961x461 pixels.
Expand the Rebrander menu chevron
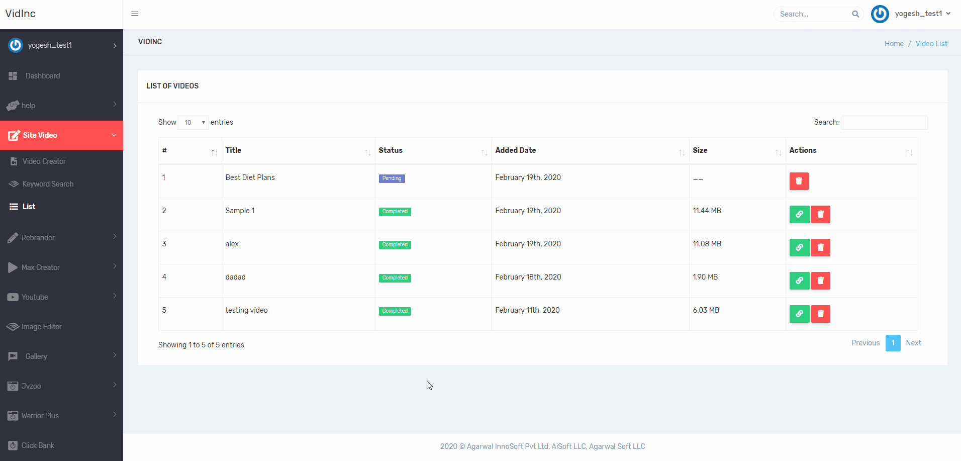click(115, 236)
